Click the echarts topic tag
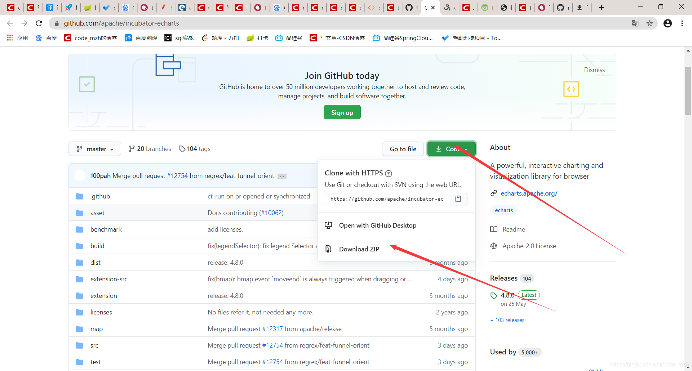This screenshot has width=692, height=371. pos(504,210)
